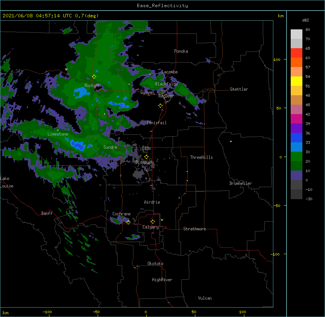Click the 100 tick on the vertical axis
325x317 pixels.
pyautogui.click(x=277, y=59)
